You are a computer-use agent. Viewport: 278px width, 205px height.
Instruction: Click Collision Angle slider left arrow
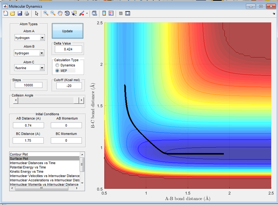pos(16,100)
